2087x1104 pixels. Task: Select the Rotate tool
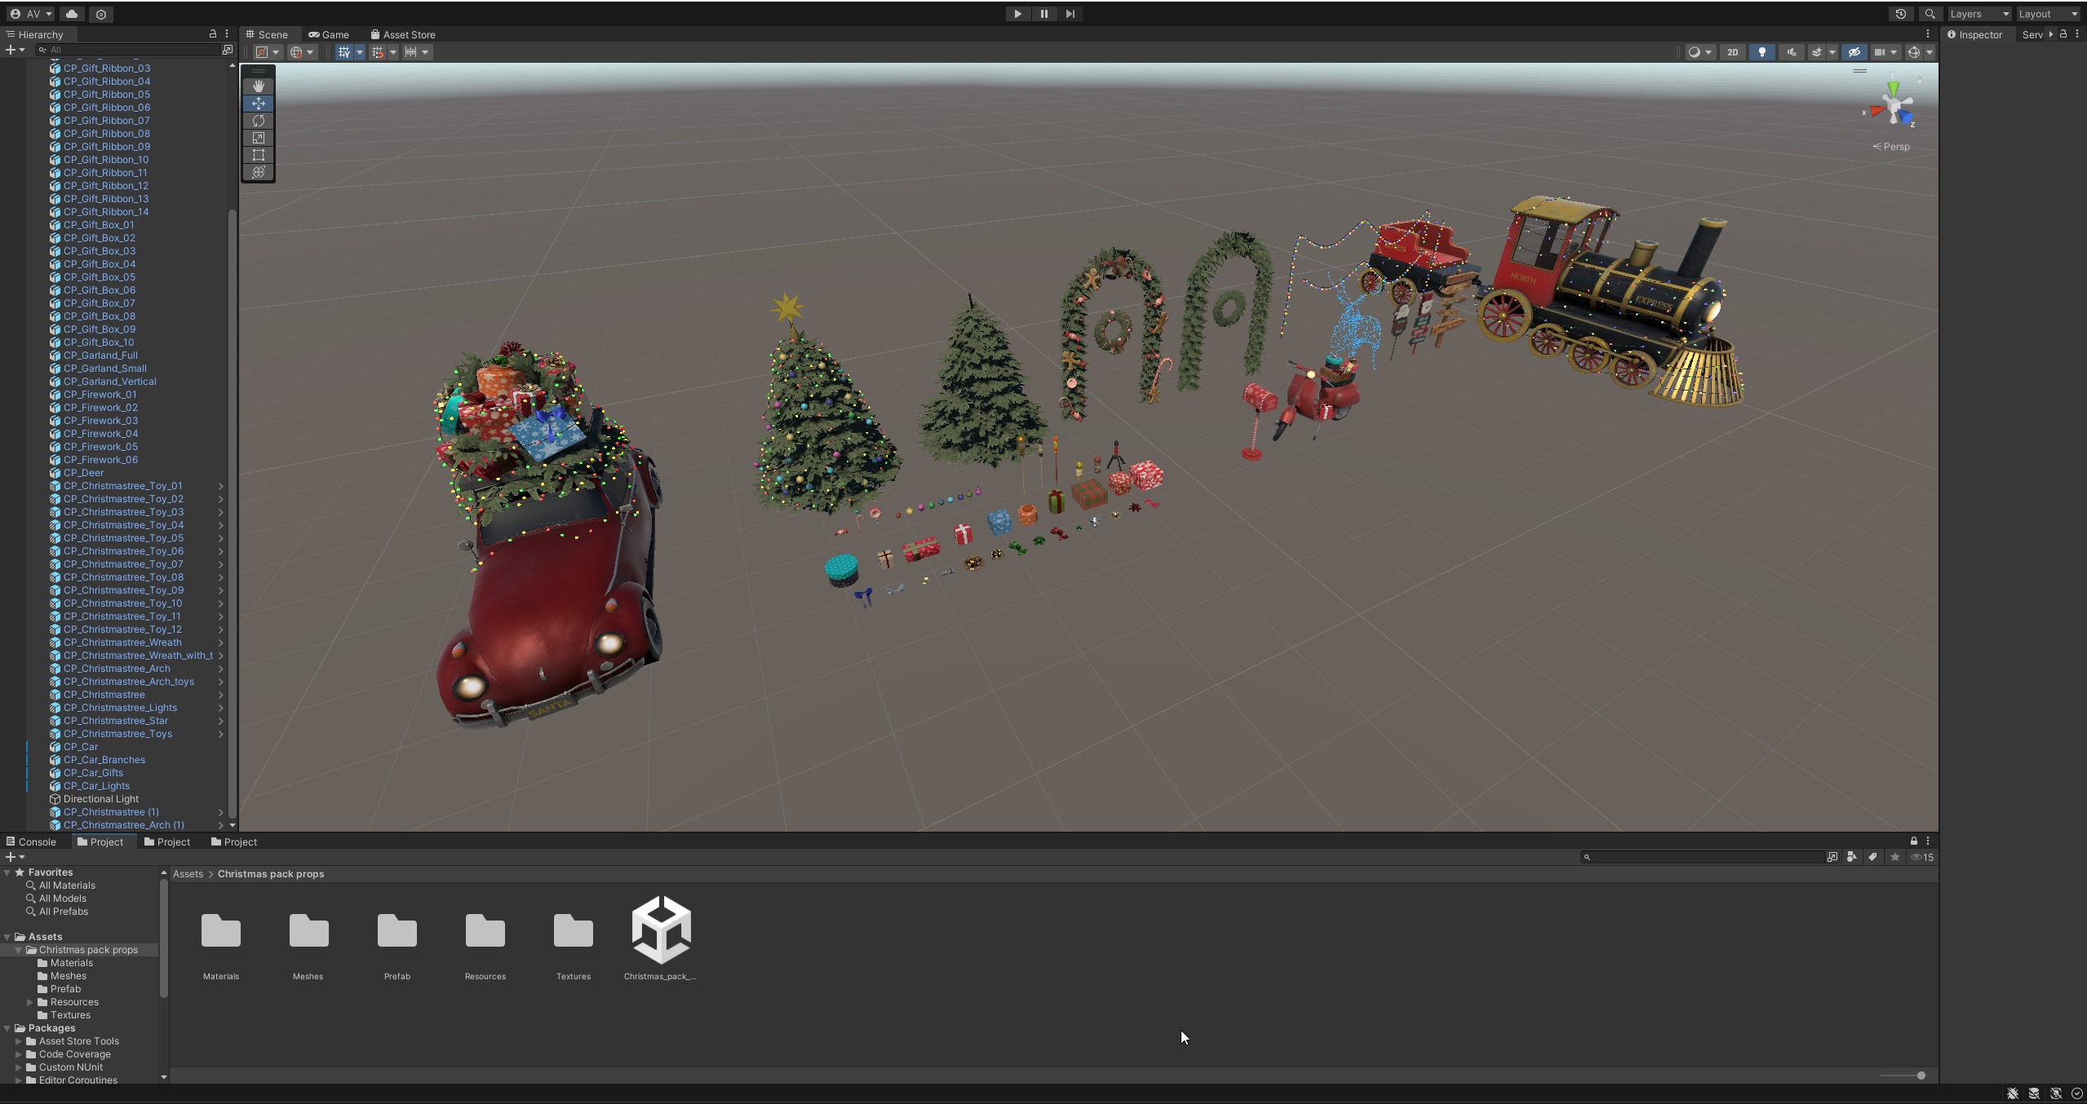tap(259, 121)
